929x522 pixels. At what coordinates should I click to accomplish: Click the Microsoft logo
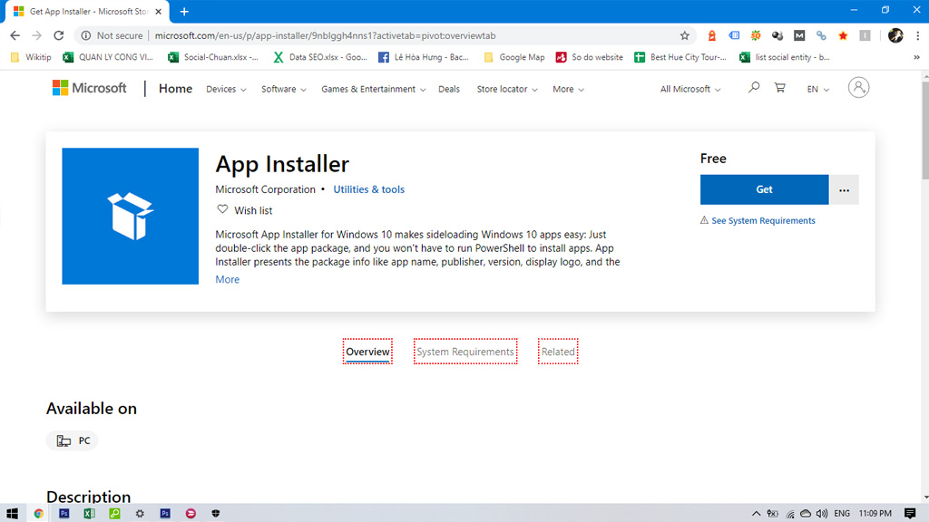(x=90, y=88)
